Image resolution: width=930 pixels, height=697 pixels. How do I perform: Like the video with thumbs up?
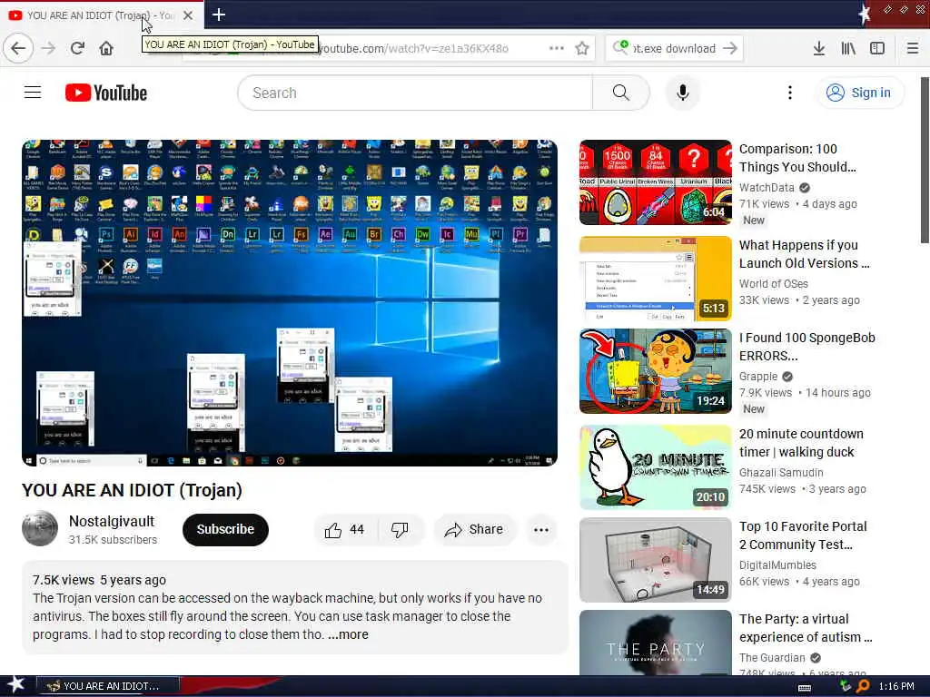(x=344, y=529)
